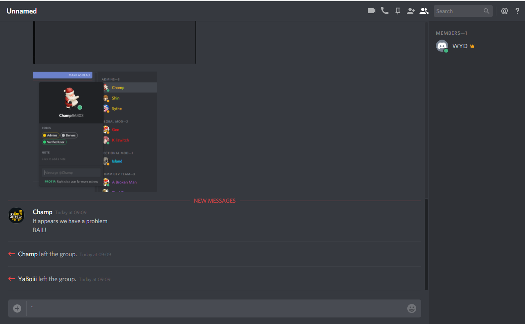Start a video call

[371, 11]
